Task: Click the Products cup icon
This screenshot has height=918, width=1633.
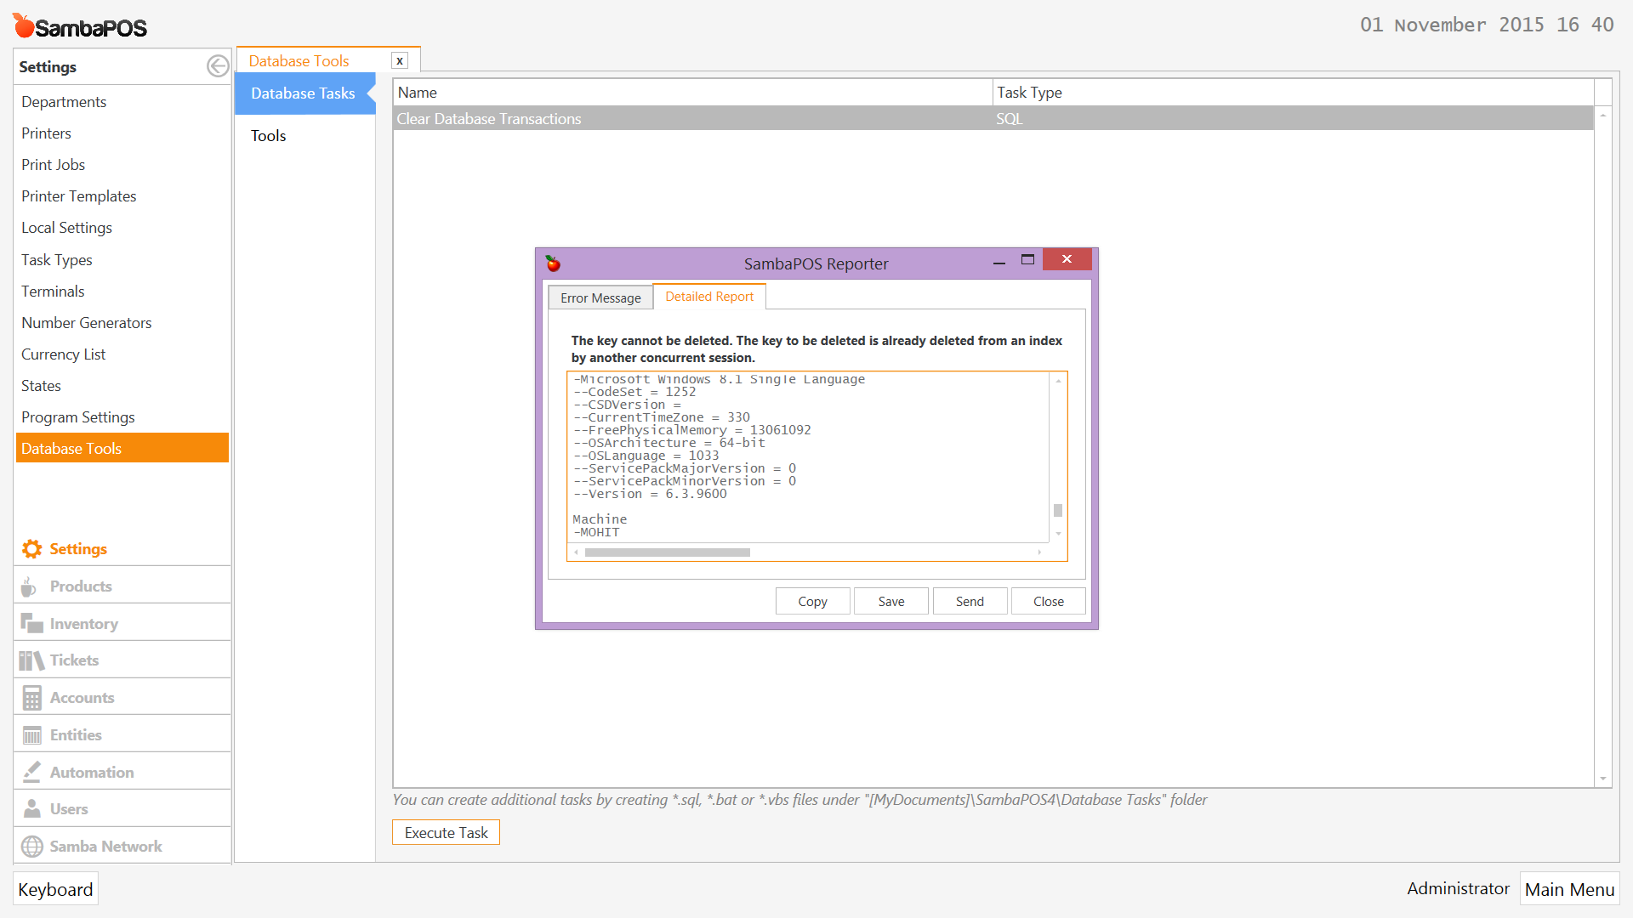Action: click(30, 586)
